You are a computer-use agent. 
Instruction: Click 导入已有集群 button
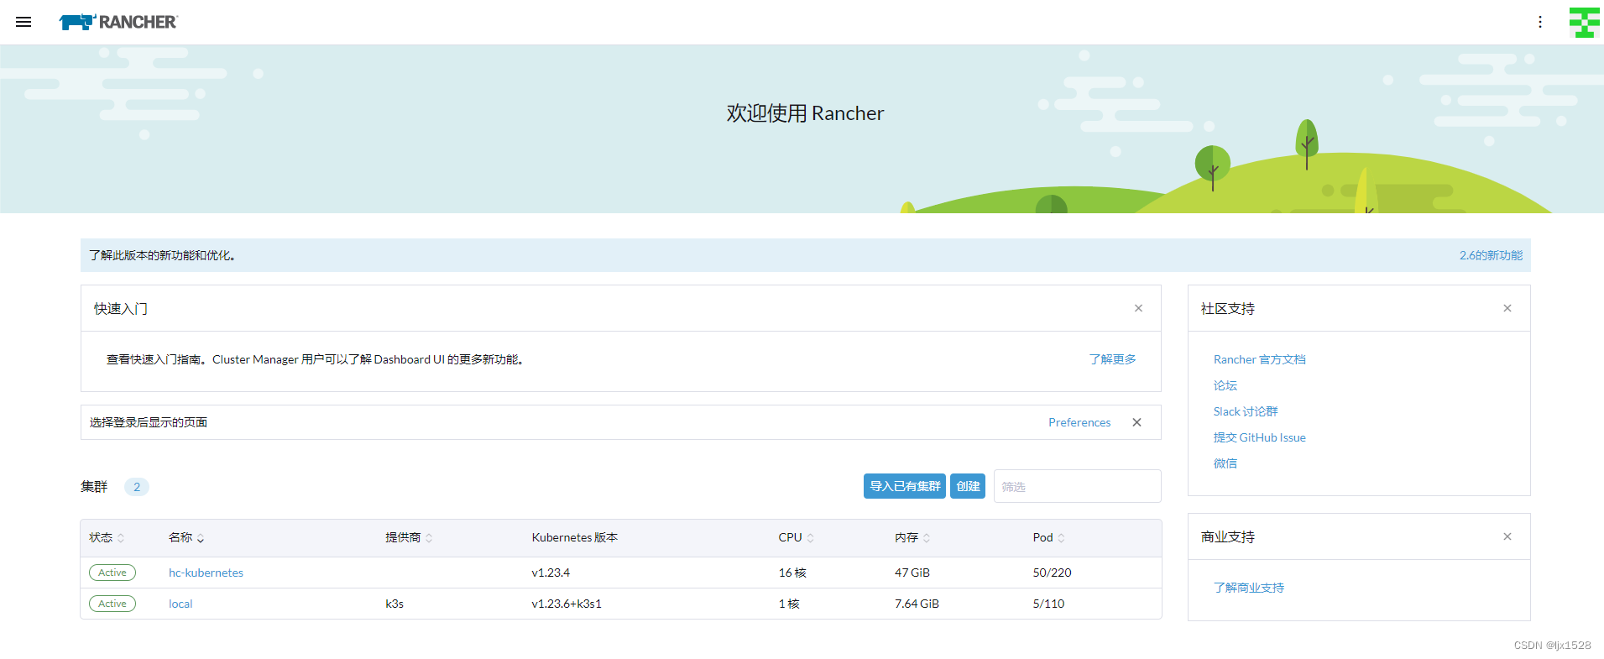tap(905, 486)
